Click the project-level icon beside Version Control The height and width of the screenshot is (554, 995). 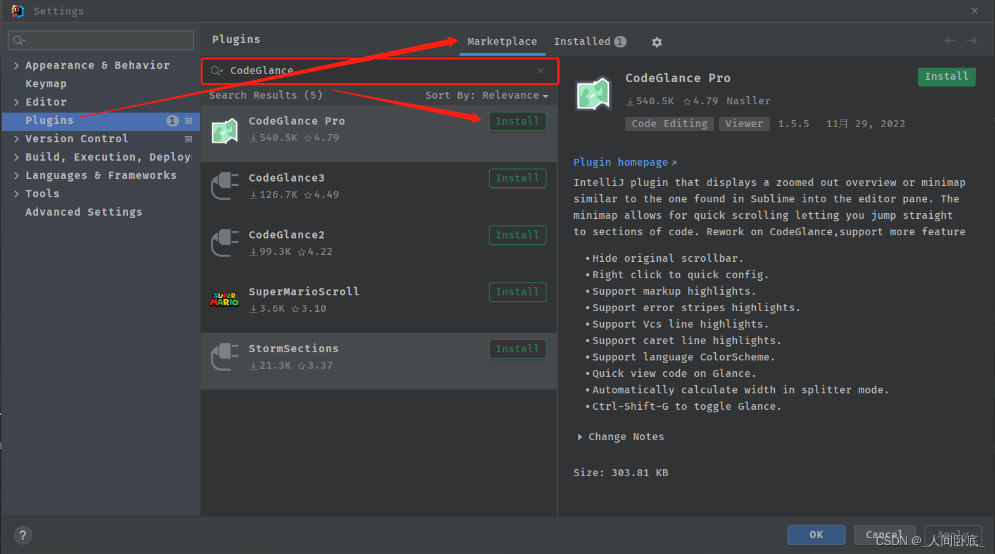pyautogui.click(x=188, y=139)
